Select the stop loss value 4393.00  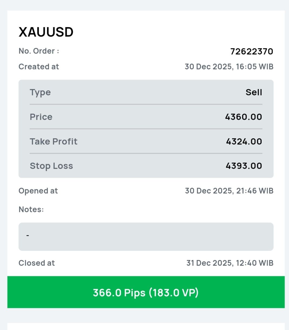tap(244, 166)
